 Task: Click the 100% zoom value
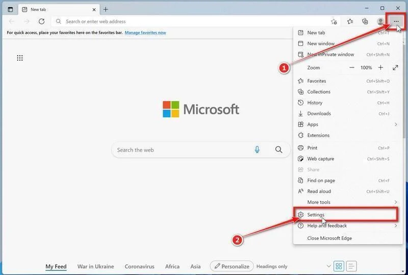click(366, 68)
